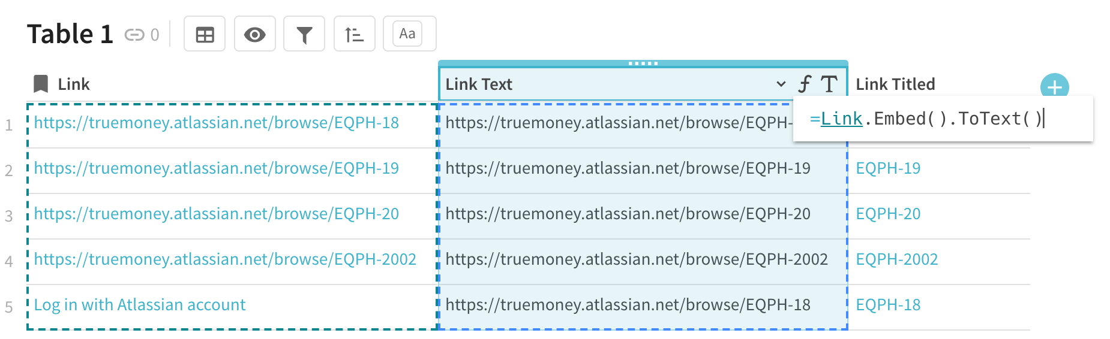Open the Link Text column formula icon
Image resolution: width=1110 pixels, height=339 pixels.
[805, 84]
